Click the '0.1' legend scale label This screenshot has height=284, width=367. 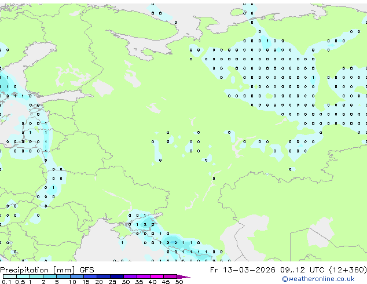pos(6,282)
